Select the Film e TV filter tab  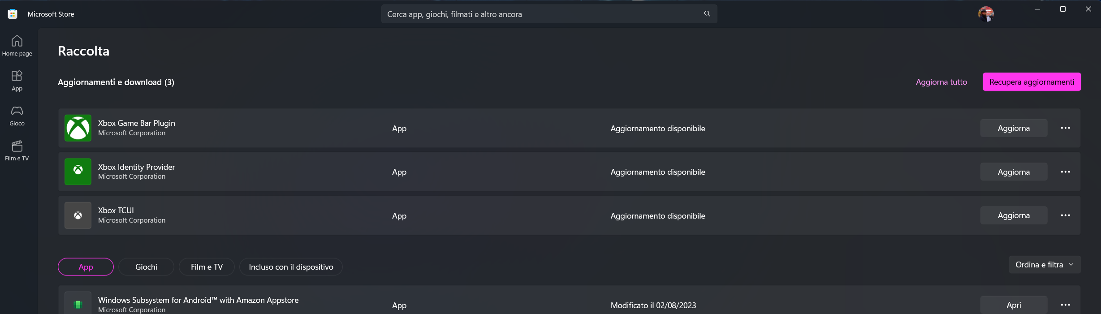(x=207, y=267)
